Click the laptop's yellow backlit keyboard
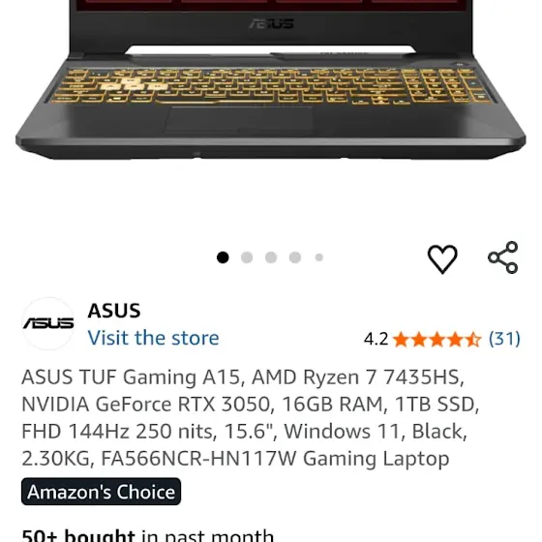542x542 pixels. (x=270, y=86)
